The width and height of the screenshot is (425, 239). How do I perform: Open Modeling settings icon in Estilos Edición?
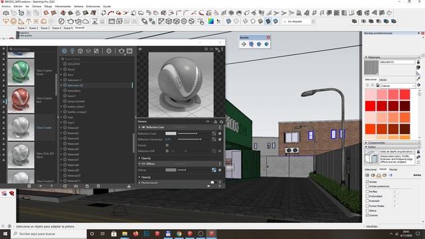pos(390,175)
